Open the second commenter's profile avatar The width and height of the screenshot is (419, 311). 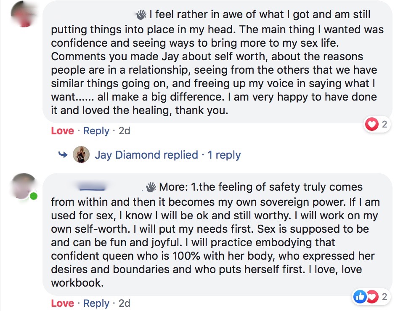(x=23, y=186)
